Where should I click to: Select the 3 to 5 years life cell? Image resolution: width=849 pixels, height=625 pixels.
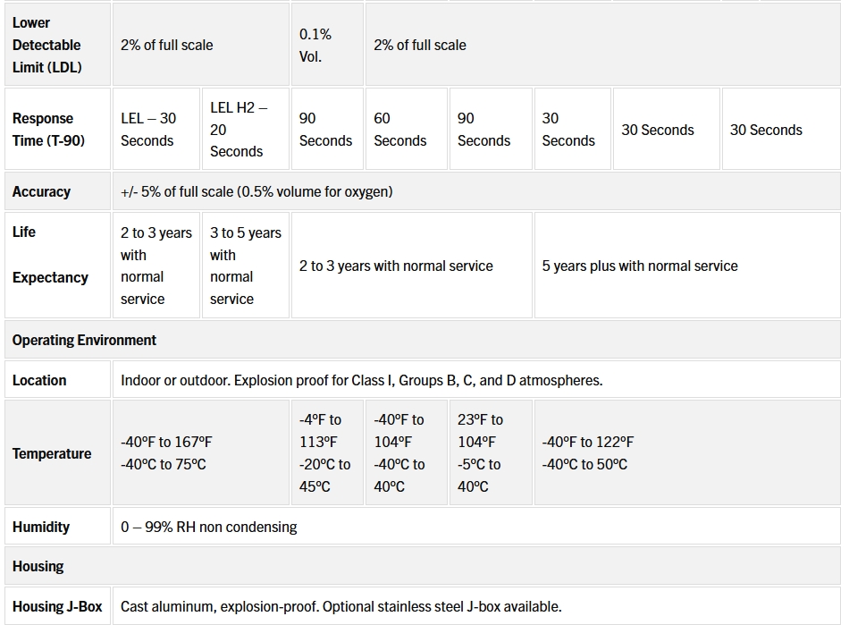click(x=245, y=266)
